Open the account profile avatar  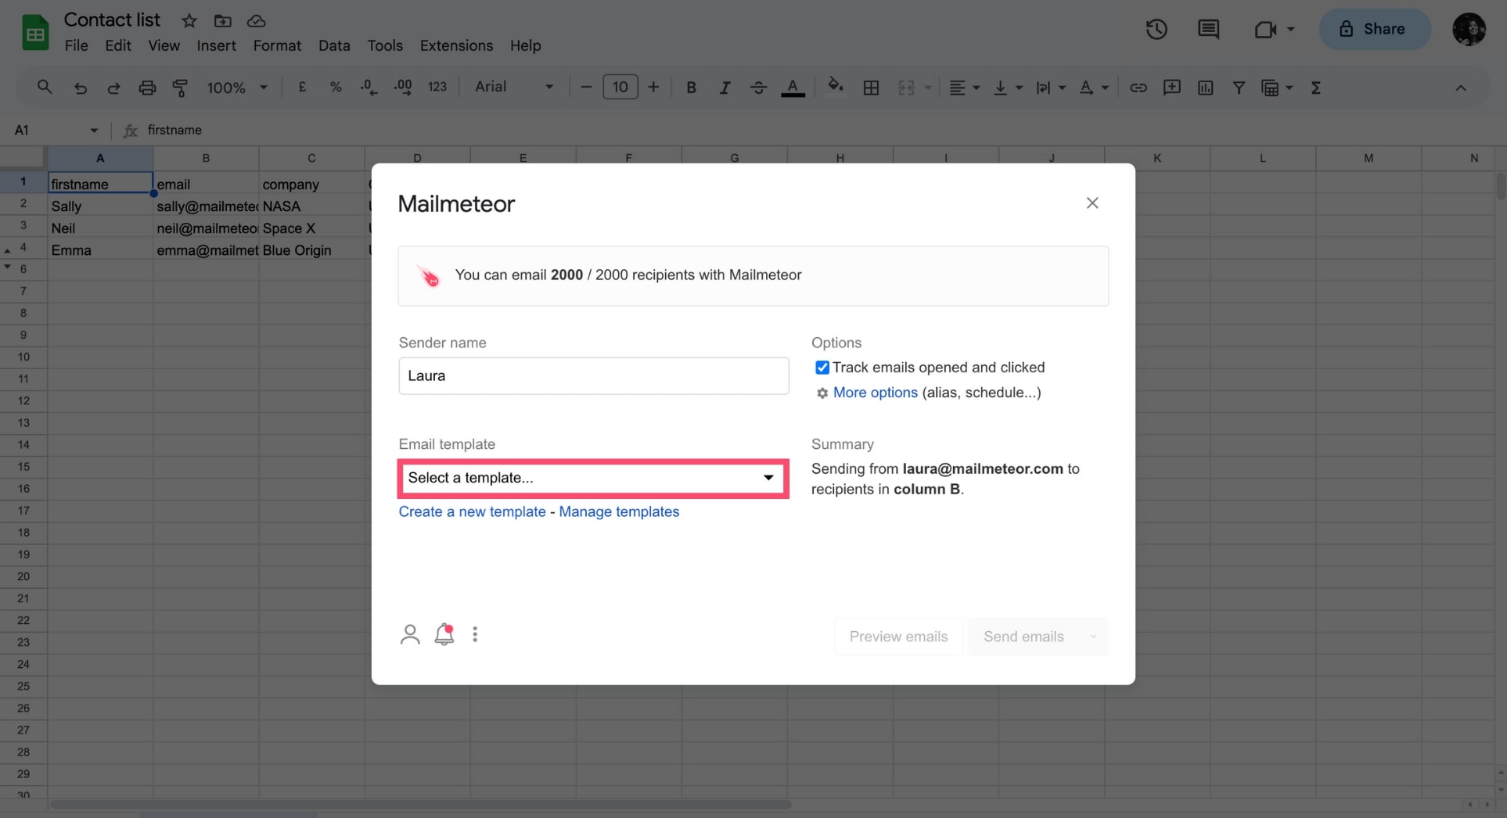[x=1469, y=29]
